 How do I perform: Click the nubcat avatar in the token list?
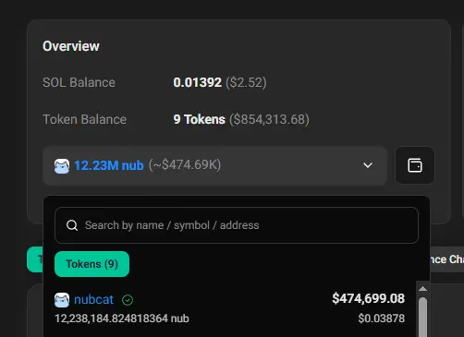[62, 300]
